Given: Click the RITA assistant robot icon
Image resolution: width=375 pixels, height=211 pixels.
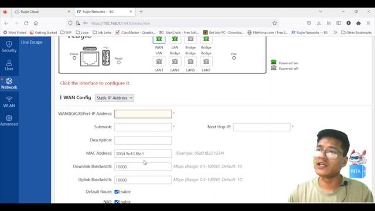Looking at the screenshot, I should pos(357,164).
